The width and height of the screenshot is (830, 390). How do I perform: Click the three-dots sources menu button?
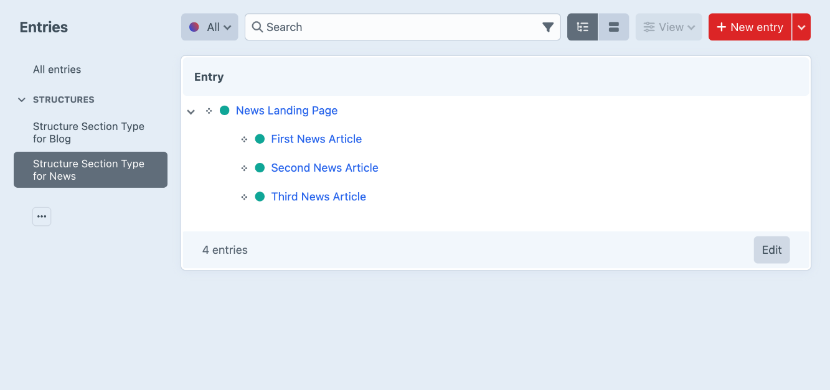coord(42,216)
